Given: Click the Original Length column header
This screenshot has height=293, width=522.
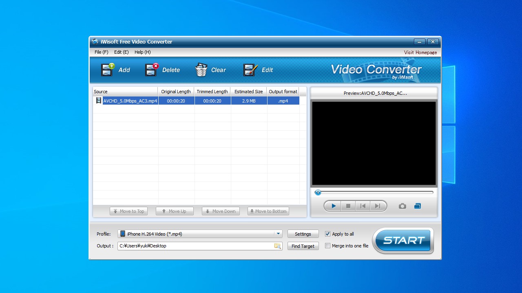Looking at the screenshot, I should point(176,92).
